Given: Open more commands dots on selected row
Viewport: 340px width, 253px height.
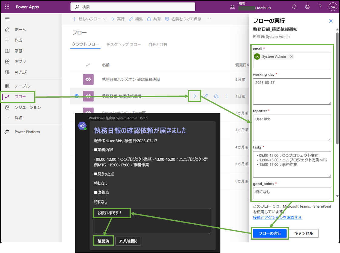Looking at the screenshot, I should [227, 96].
